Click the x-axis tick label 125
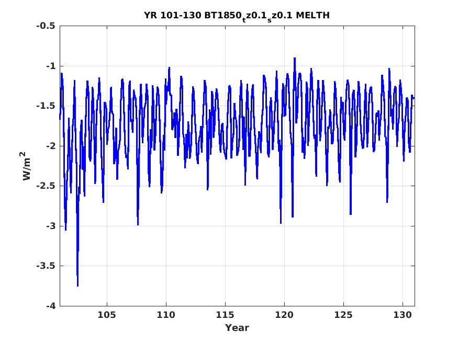This screenshot has height=343, width=458. coord(343,315)
